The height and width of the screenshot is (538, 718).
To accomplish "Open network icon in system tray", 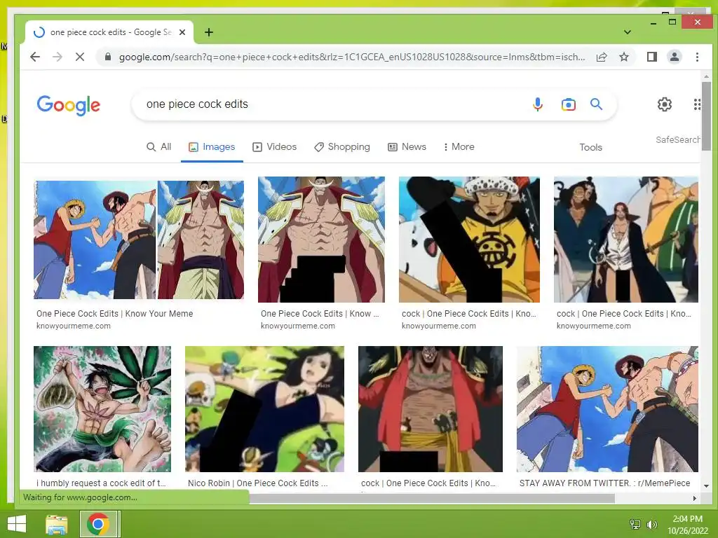I will 635,524.
